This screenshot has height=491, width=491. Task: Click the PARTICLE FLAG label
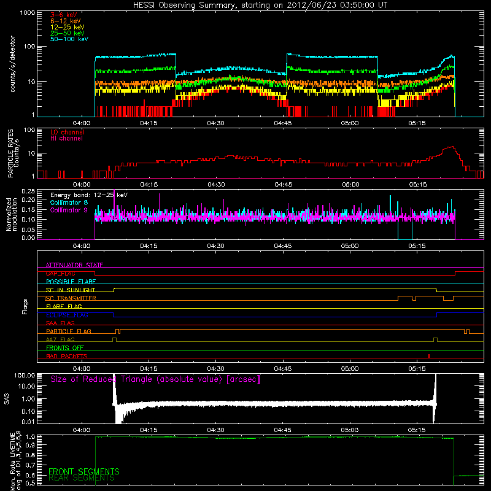point(69,331)
